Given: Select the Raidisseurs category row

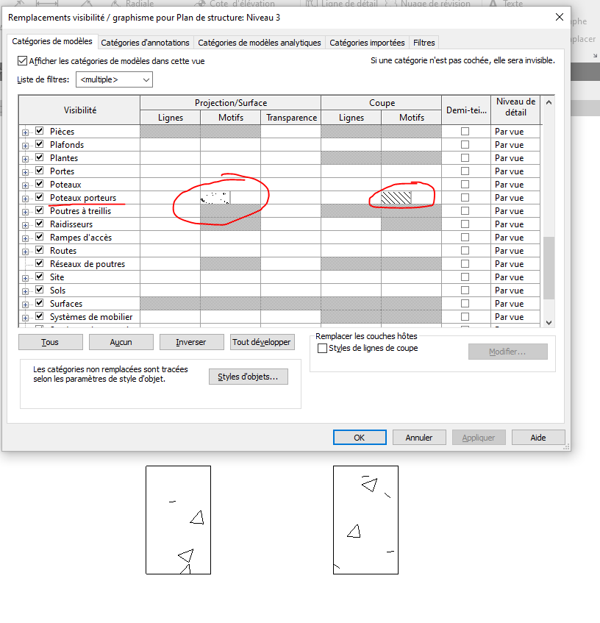Looking at the screenshot, I should tap(71, 224).
